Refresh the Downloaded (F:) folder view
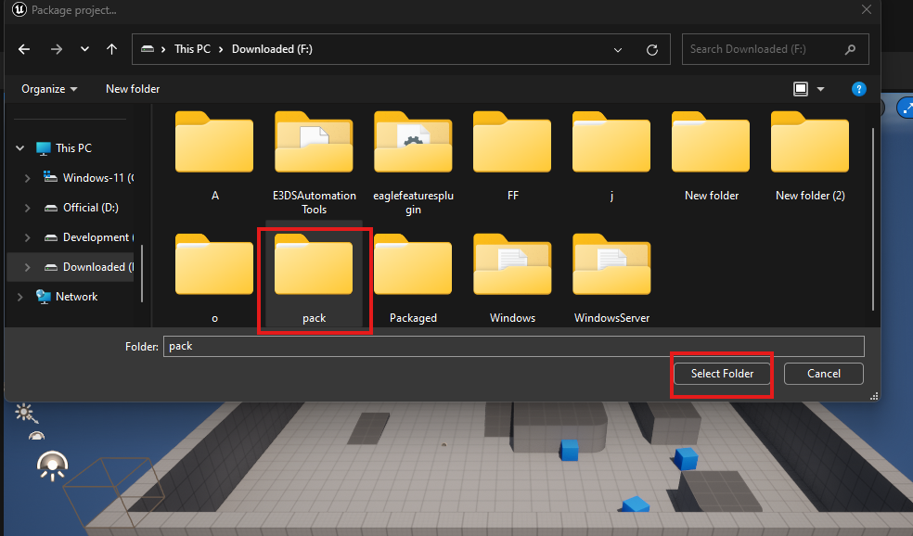Image resolution: width=913 pixels, height=536 pixels. click(x=652, y=49)
